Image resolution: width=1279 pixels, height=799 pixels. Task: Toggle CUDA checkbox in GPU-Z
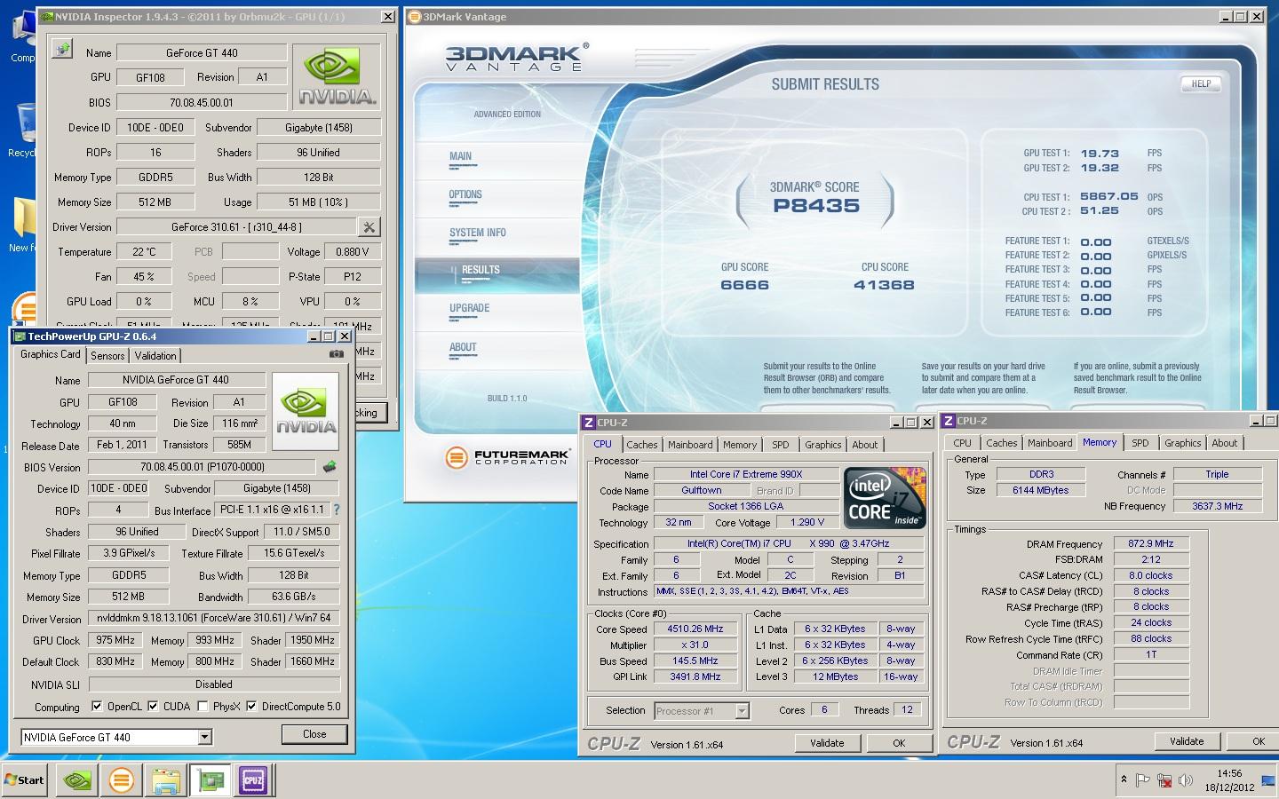[x=153, y=707]
